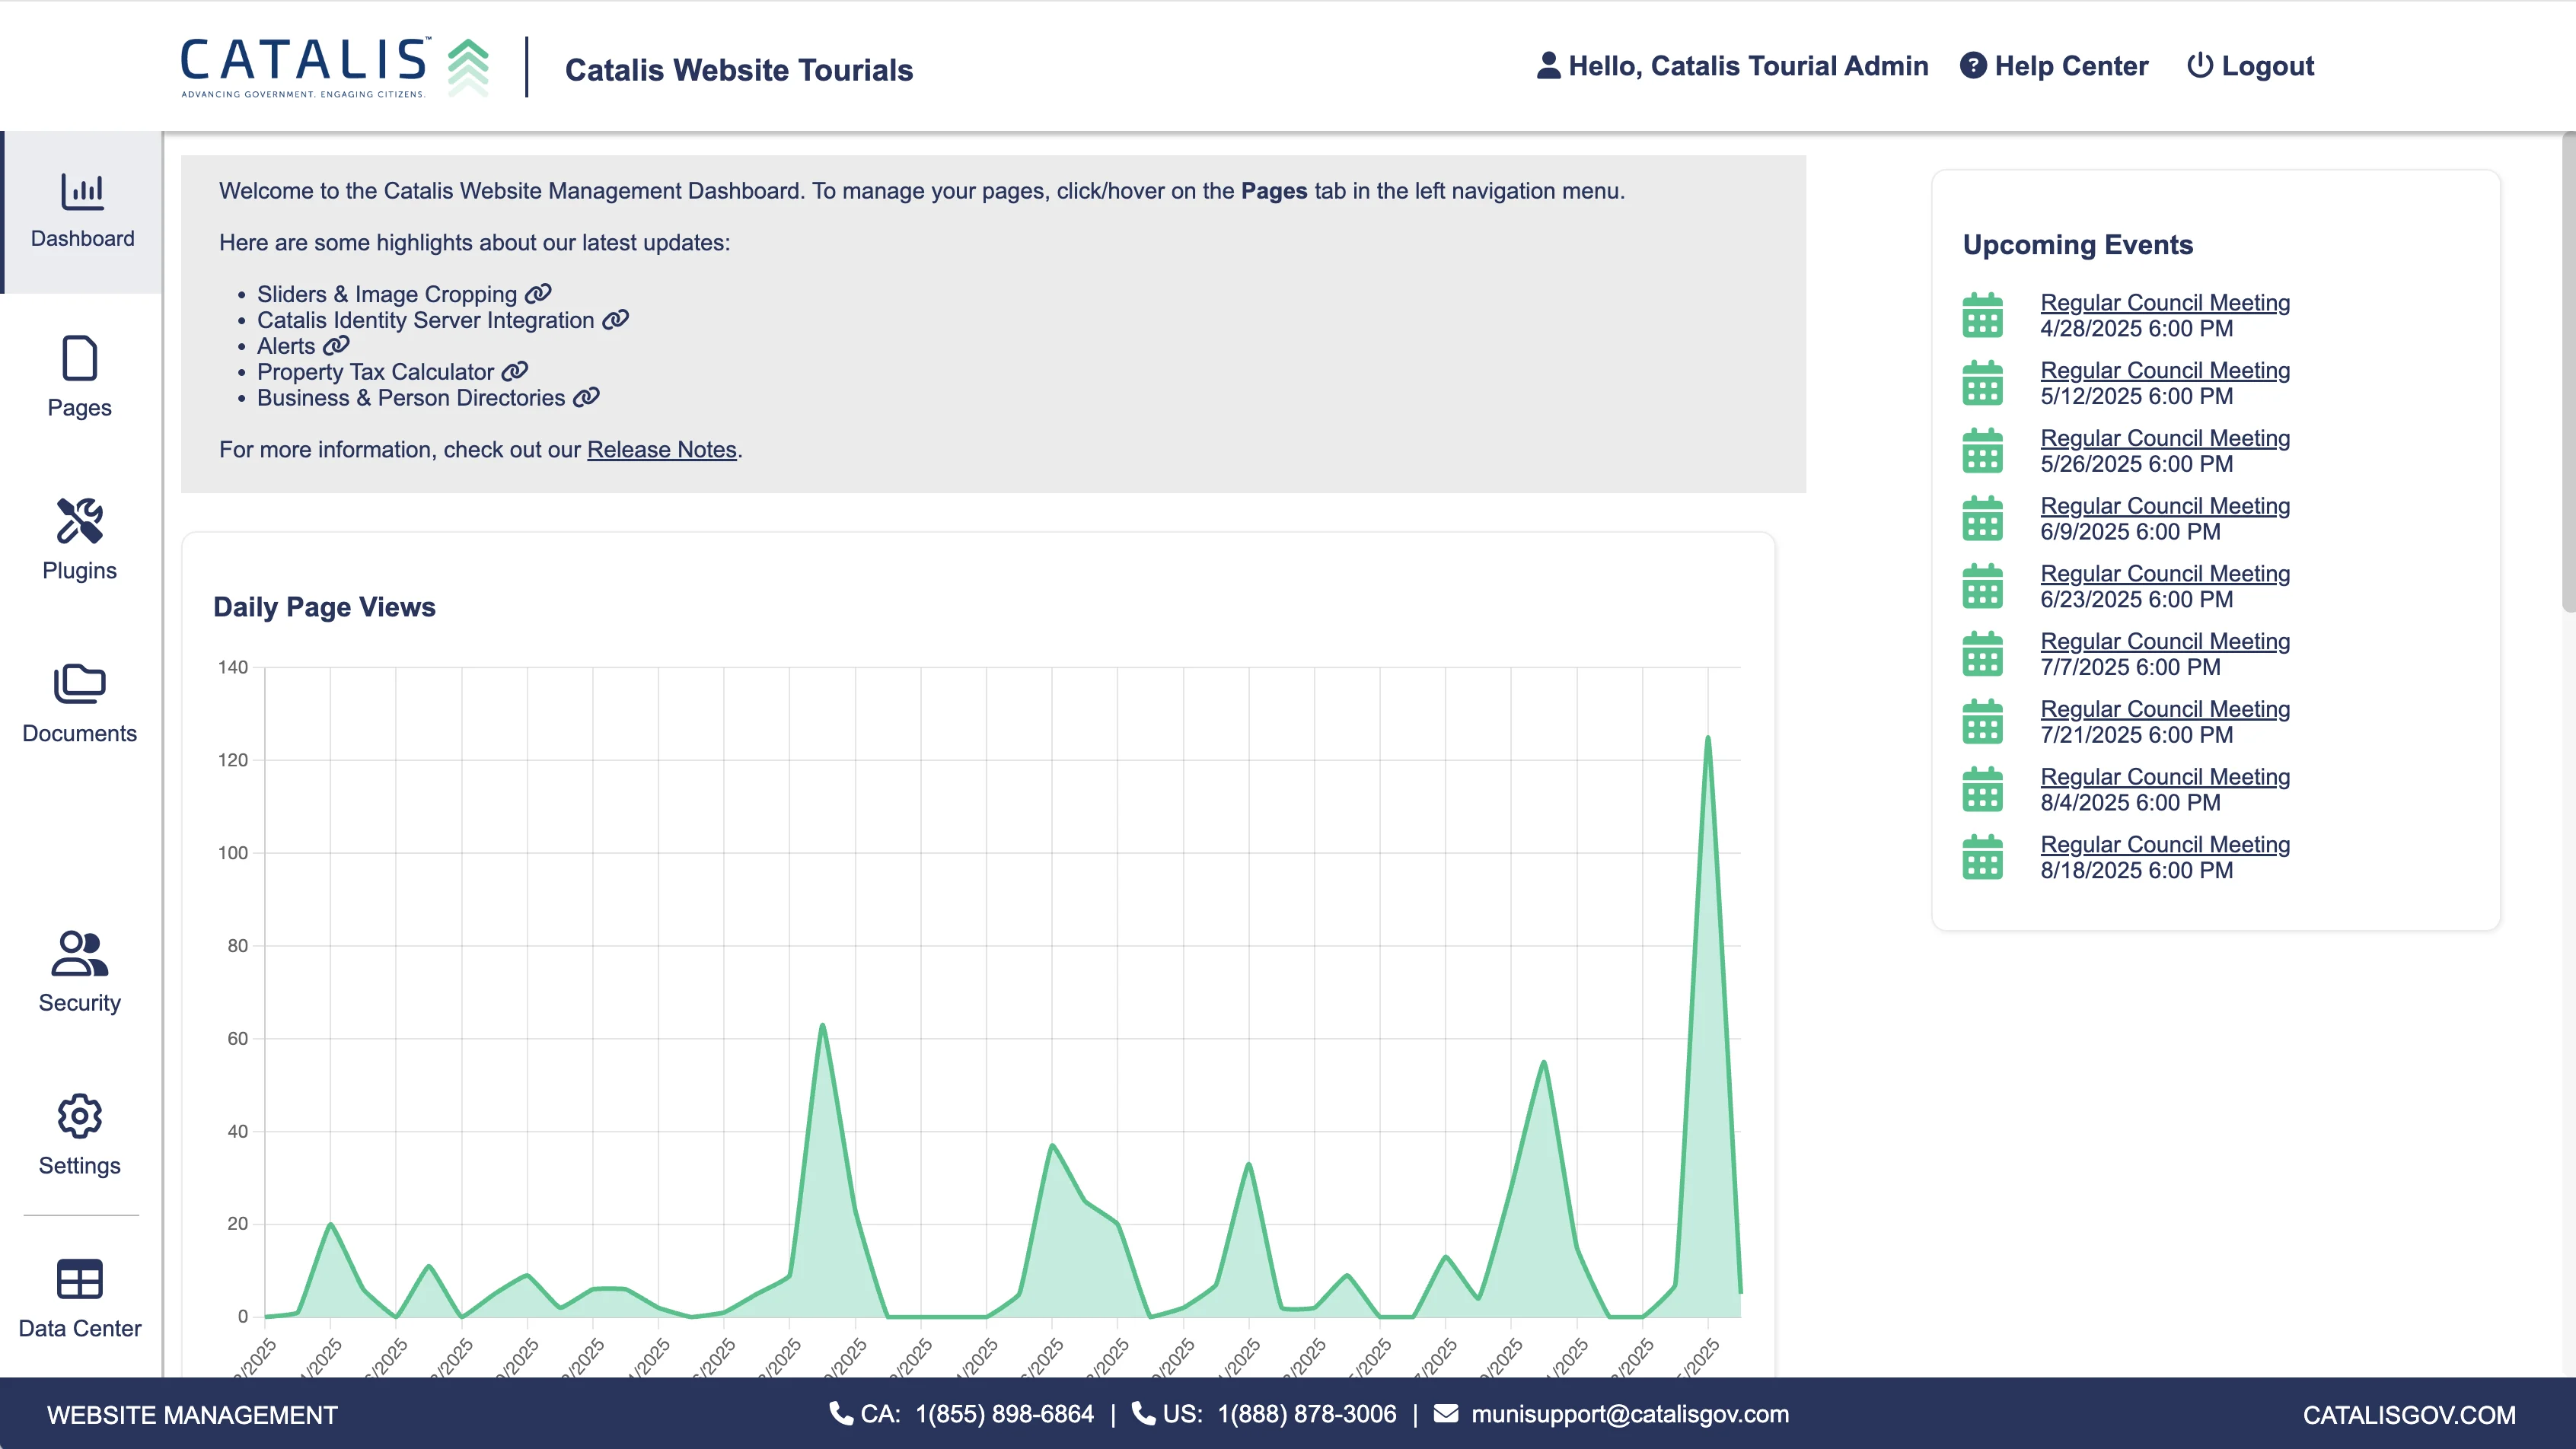Click calendar icon for 5/26/2025 meeting

click(x=1982, y=451)
